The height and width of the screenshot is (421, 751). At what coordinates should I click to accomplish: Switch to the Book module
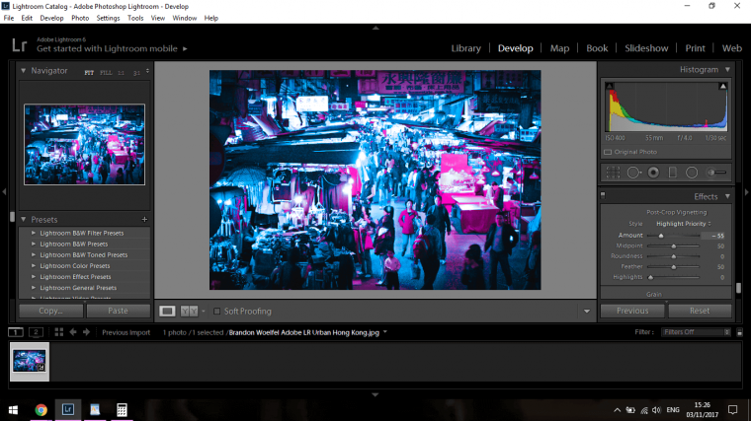coord(597,48)
